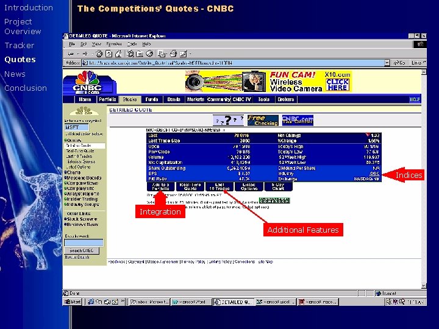The width and height of the screenshot is (439, 329).
Task: Click the Real-Time Quote button
Action: tap(190, 186)
